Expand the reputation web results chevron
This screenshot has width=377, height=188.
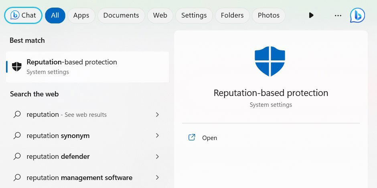tap(157, 115)
